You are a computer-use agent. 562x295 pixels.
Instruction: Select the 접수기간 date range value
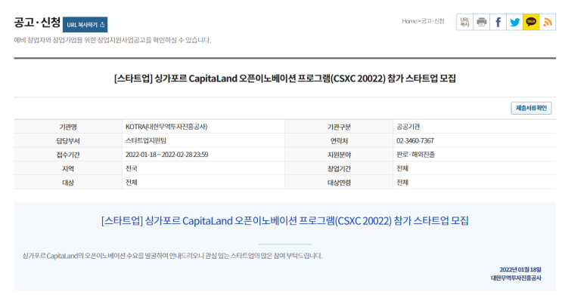click(x=166, y=155)
